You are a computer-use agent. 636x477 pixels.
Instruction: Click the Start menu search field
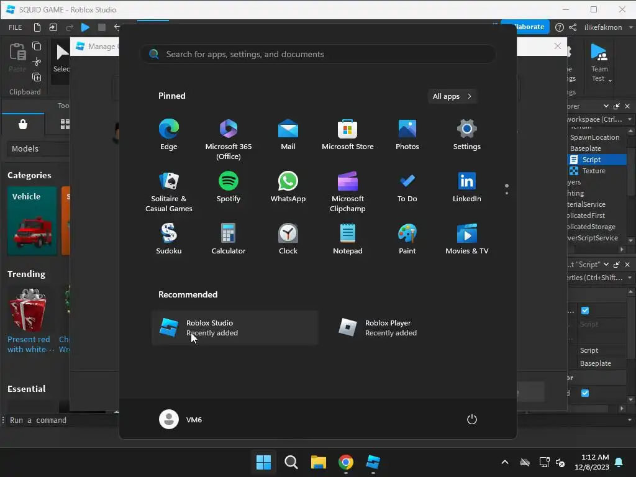pyautogui.click(x=319, y=54)
